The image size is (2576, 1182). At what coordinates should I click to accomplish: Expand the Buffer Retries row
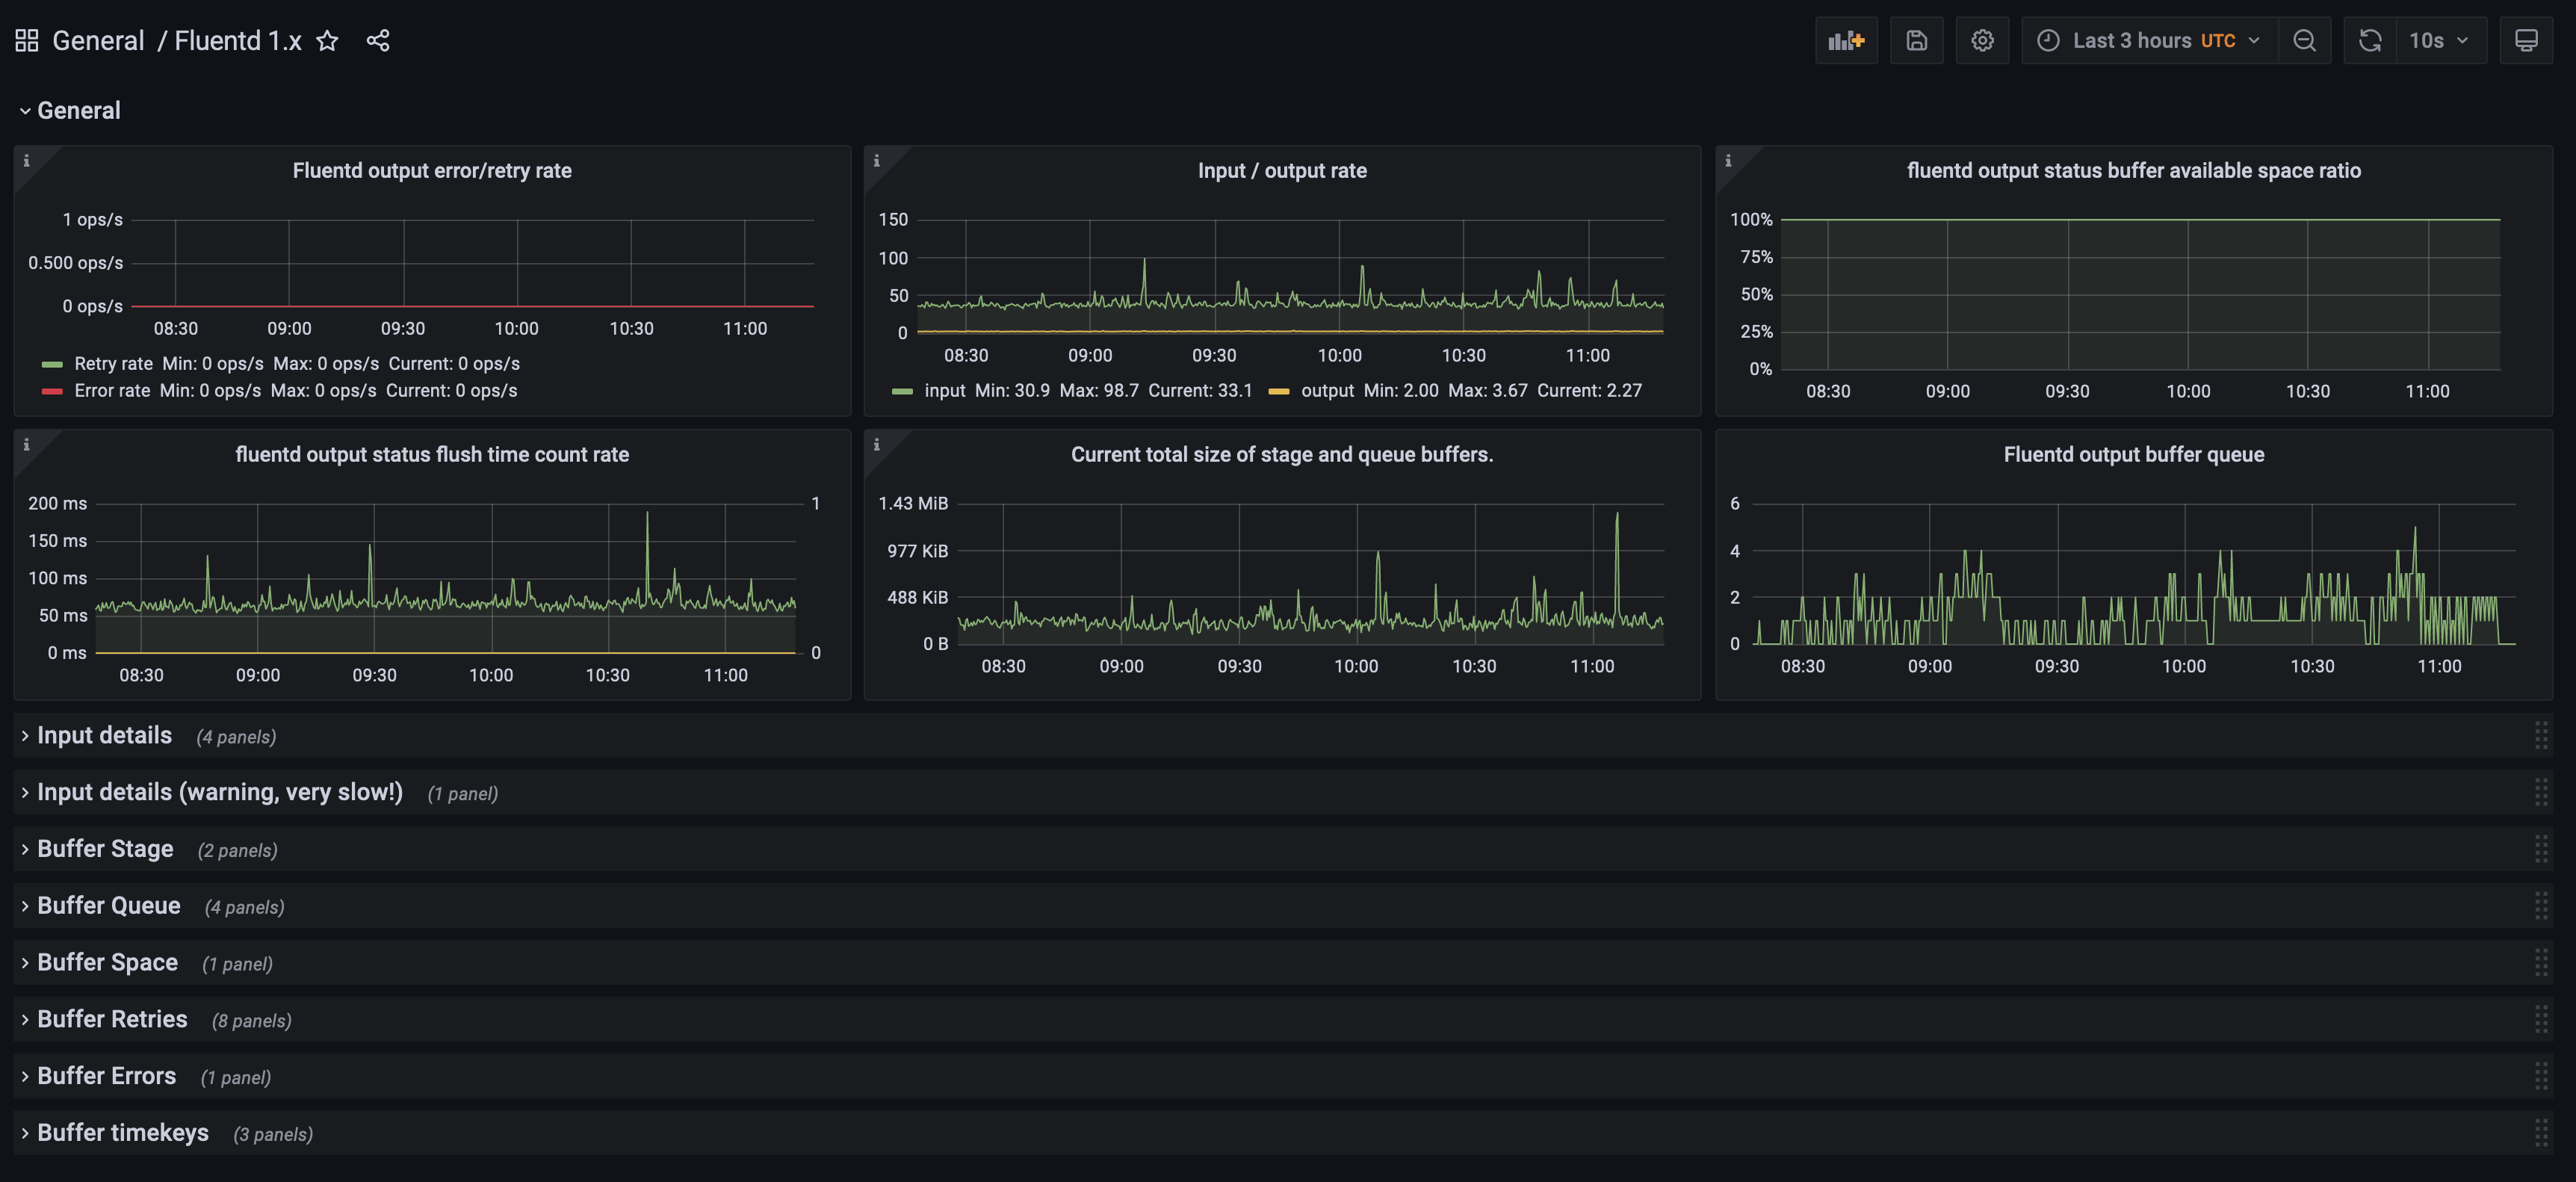point(104,1019)
